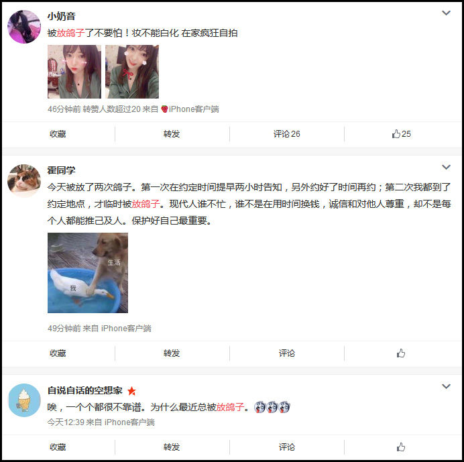
Task: View first selfie thumbnail in 小奶音's post
Action: [74, 72]
